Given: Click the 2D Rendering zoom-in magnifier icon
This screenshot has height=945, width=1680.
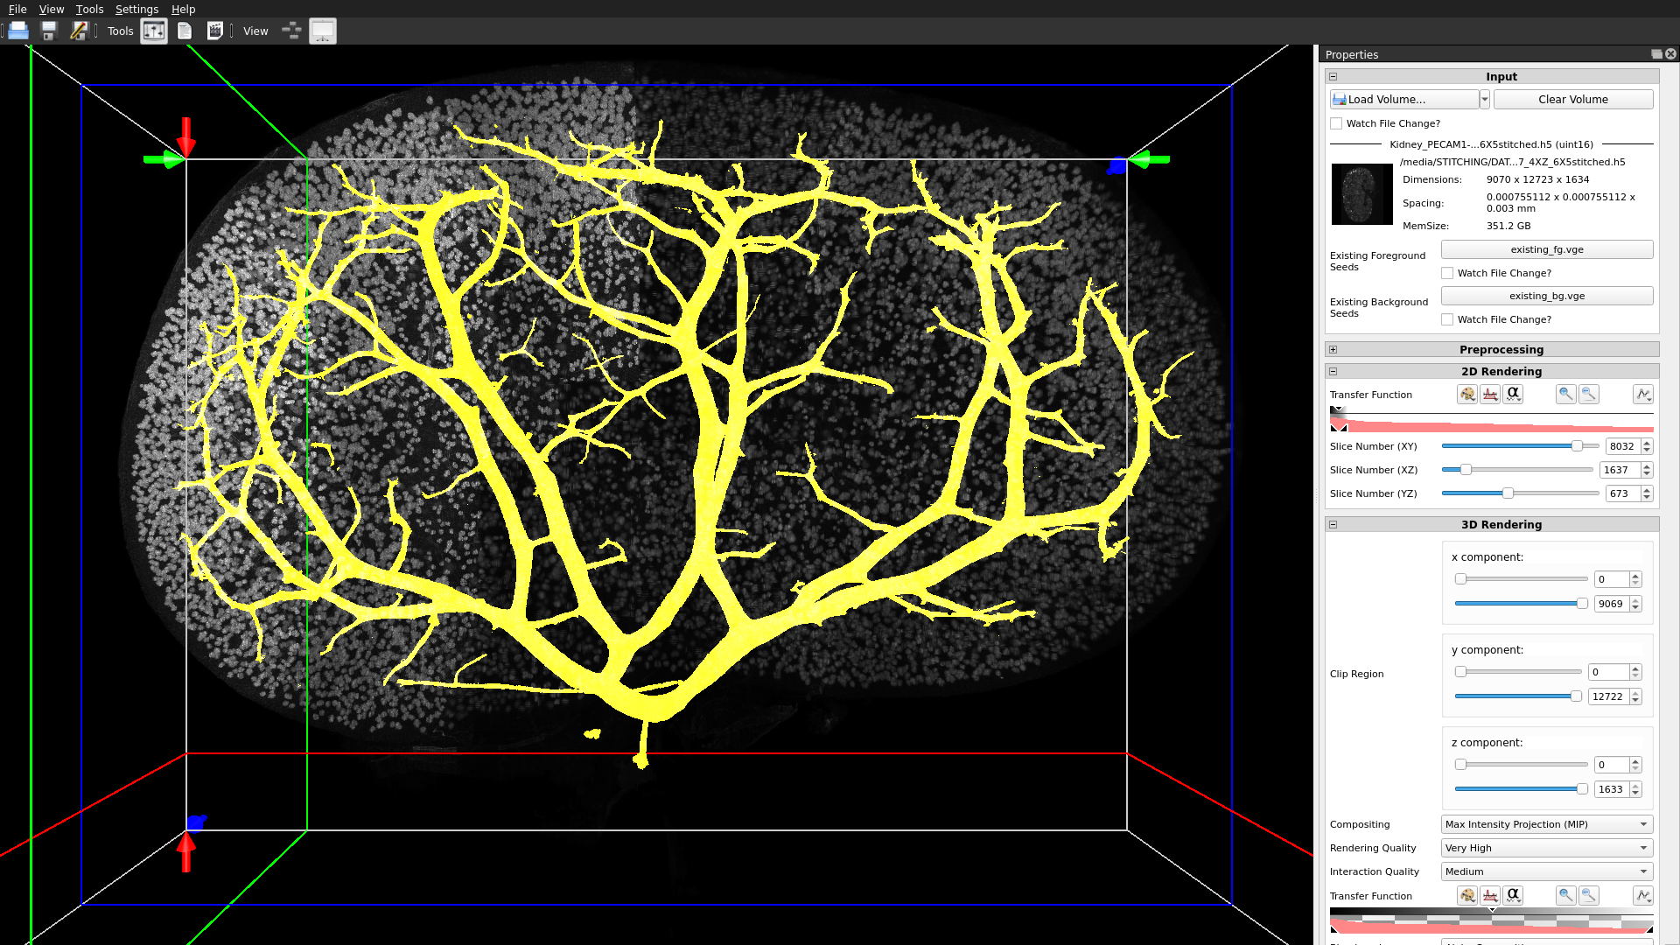Looking at the screenshot, I should (x=1565, y=395).
